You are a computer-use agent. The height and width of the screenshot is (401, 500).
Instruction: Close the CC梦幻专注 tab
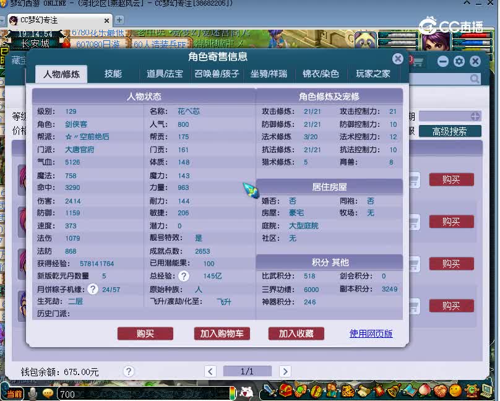click(106, 20)
